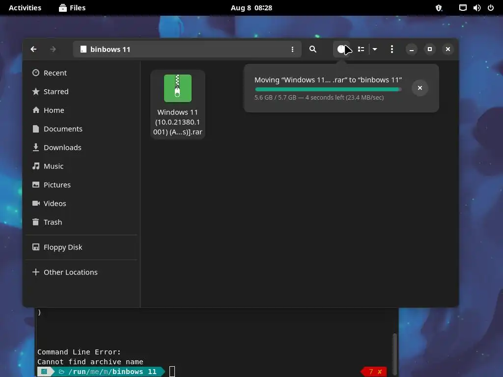Switch to list view with the view toggle
503x377 pixels.
(x=361, y=49)
